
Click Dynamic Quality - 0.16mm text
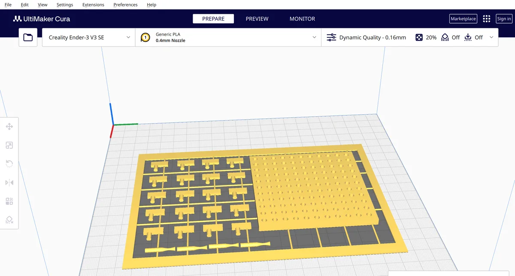[373, 37]
